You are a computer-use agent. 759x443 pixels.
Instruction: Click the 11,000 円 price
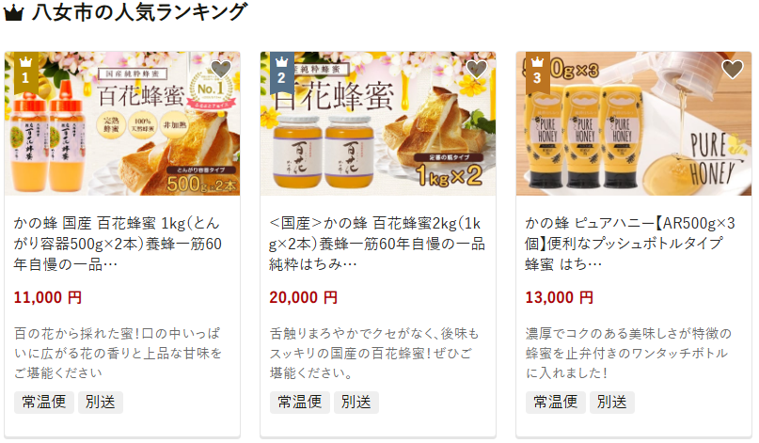click(x=47, y=297)
